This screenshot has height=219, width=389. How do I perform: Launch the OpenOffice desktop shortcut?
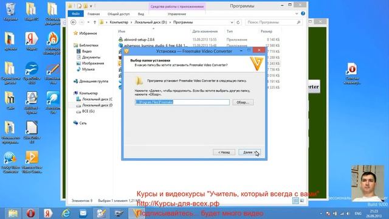[x=32, y=73]
